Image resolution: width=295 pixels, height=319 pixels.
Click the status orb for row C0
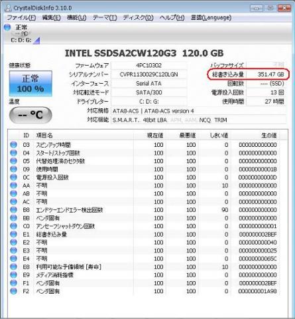tap(13, 226)
